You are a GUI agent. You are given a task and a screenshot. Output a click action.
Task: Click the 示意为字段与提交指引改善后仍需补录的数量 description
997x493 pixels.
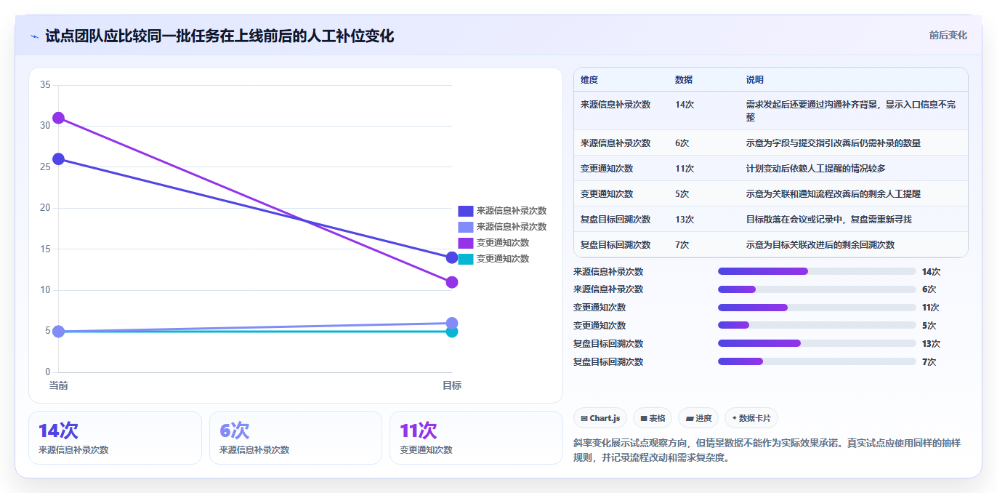click(x=833, y=143)
